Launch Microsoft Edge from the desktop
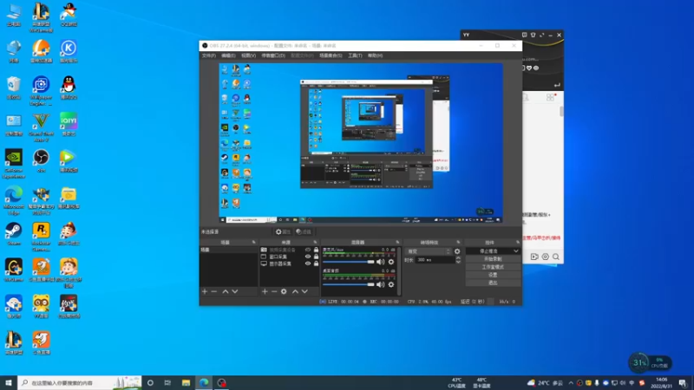 (x=14, y=200)
